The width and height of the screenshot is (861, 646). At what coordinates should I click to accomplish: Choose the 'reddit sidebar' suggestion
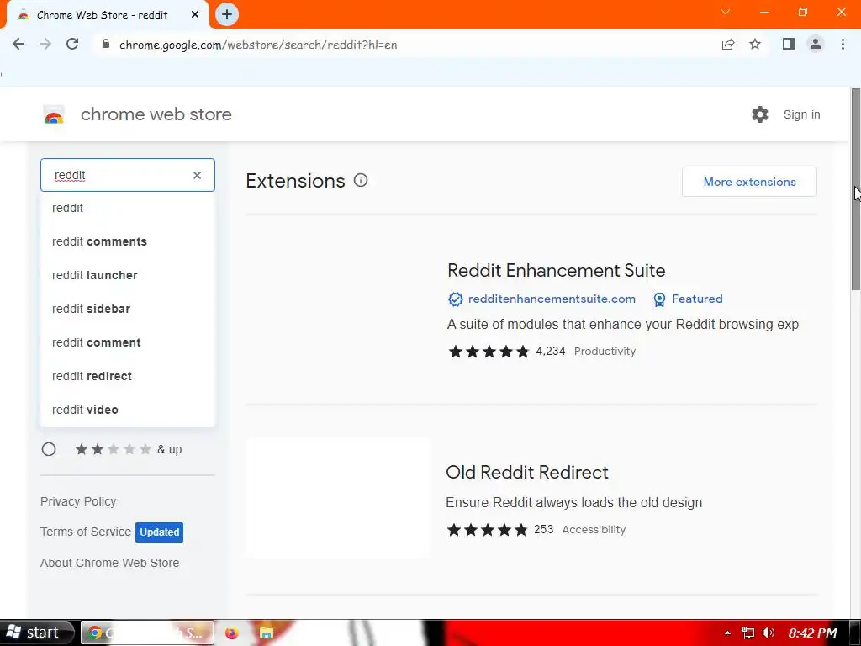pyautogui.click(x=128, y=309)
